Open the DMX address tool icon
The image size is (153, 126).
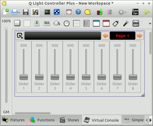coord(57,12)
